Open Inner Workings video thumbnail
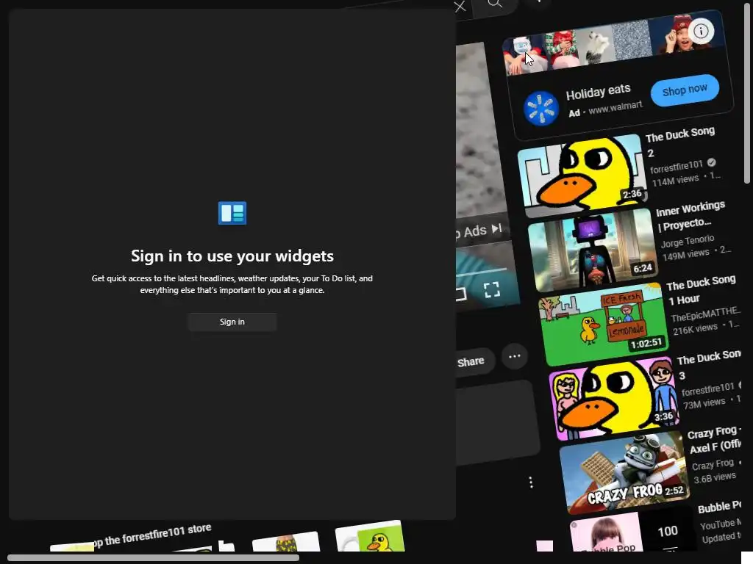This screenshot has width=753, height=564. point(593,250)
